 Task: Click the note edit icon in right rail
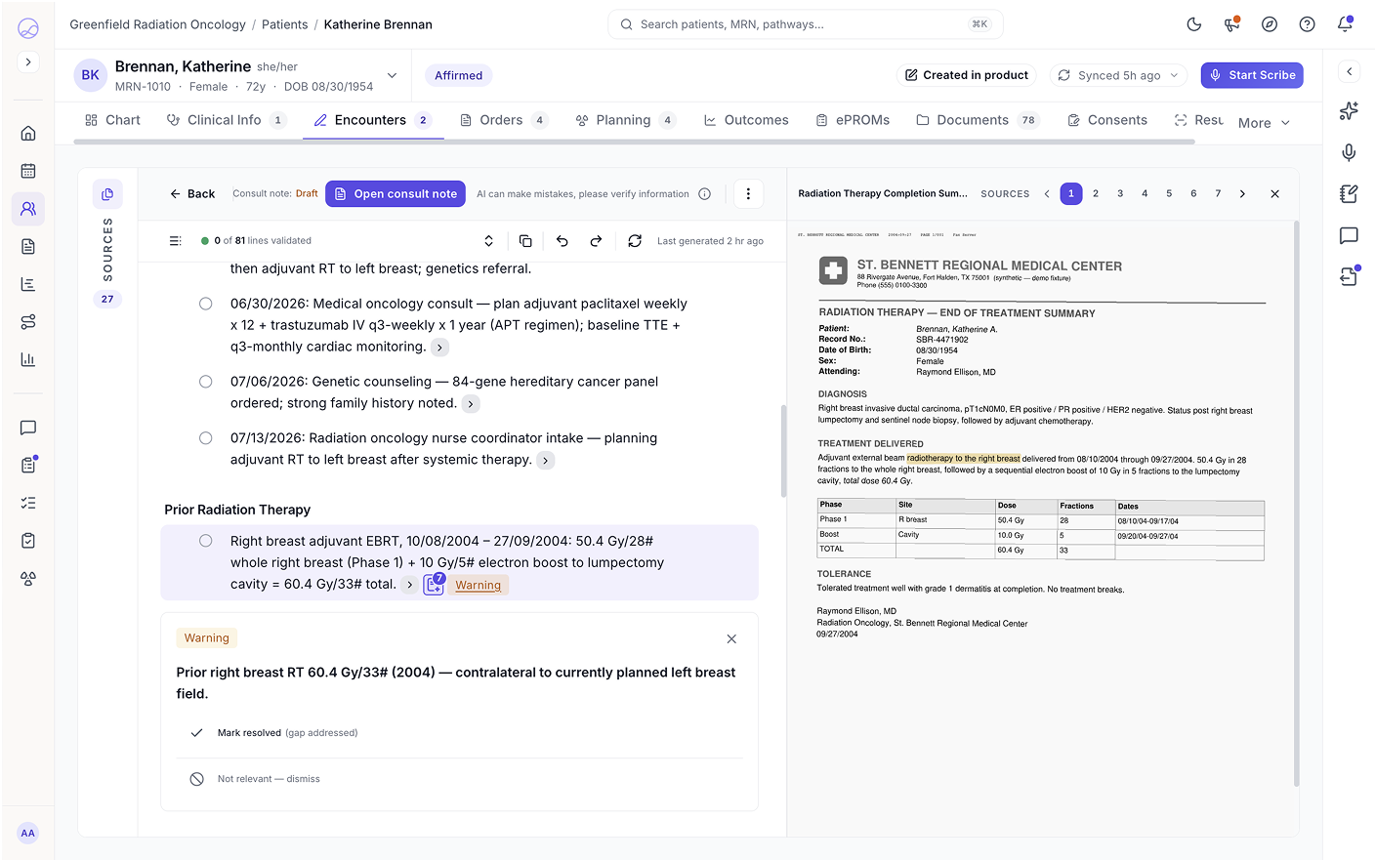click(x=1349, y=194)
